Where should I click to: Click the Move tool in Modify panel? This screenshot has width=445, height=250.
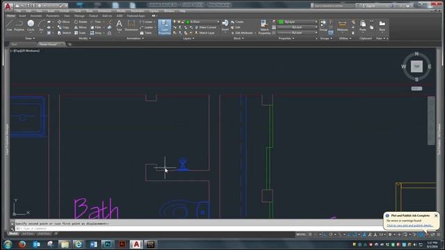64,22
